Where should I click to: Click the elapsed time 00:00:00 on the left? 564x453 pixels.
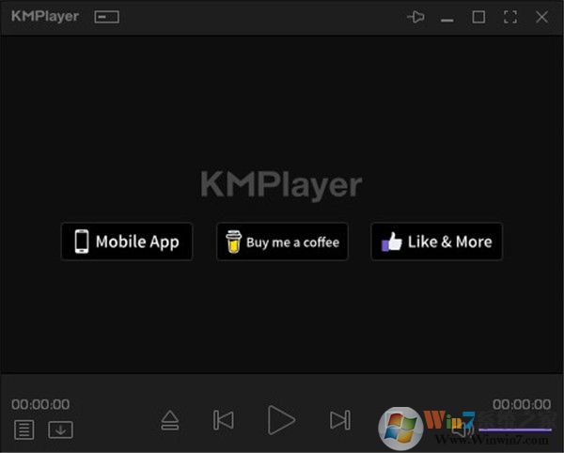coord(40,404)
